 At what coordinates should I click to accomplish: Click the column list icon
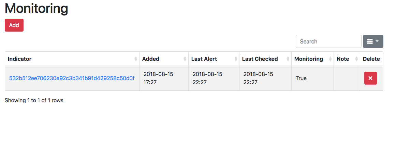tap(370, 41)
